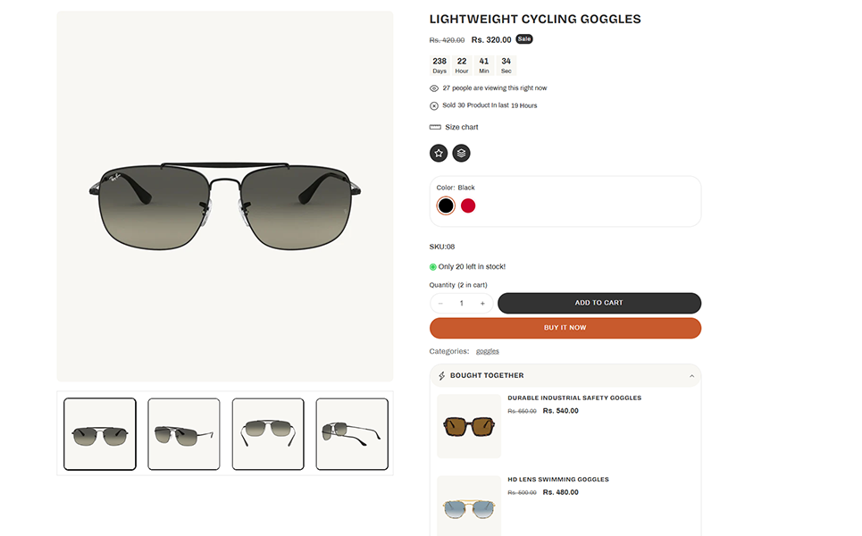Increase quantity with the plus button
Image resolution: width=862 pixels, height=536 pixels.
tap(482, 303)
